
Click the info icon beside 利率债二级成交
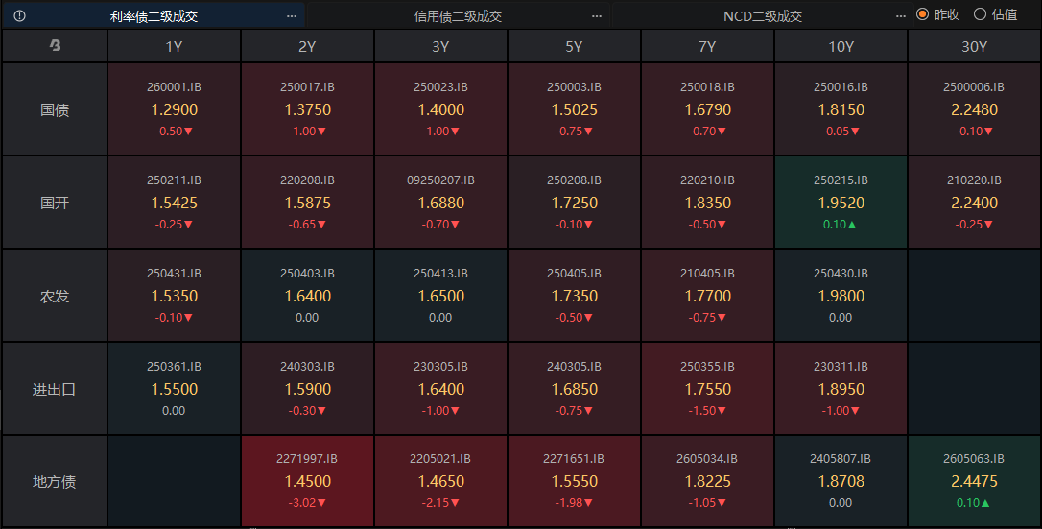(x=19, y=15)
